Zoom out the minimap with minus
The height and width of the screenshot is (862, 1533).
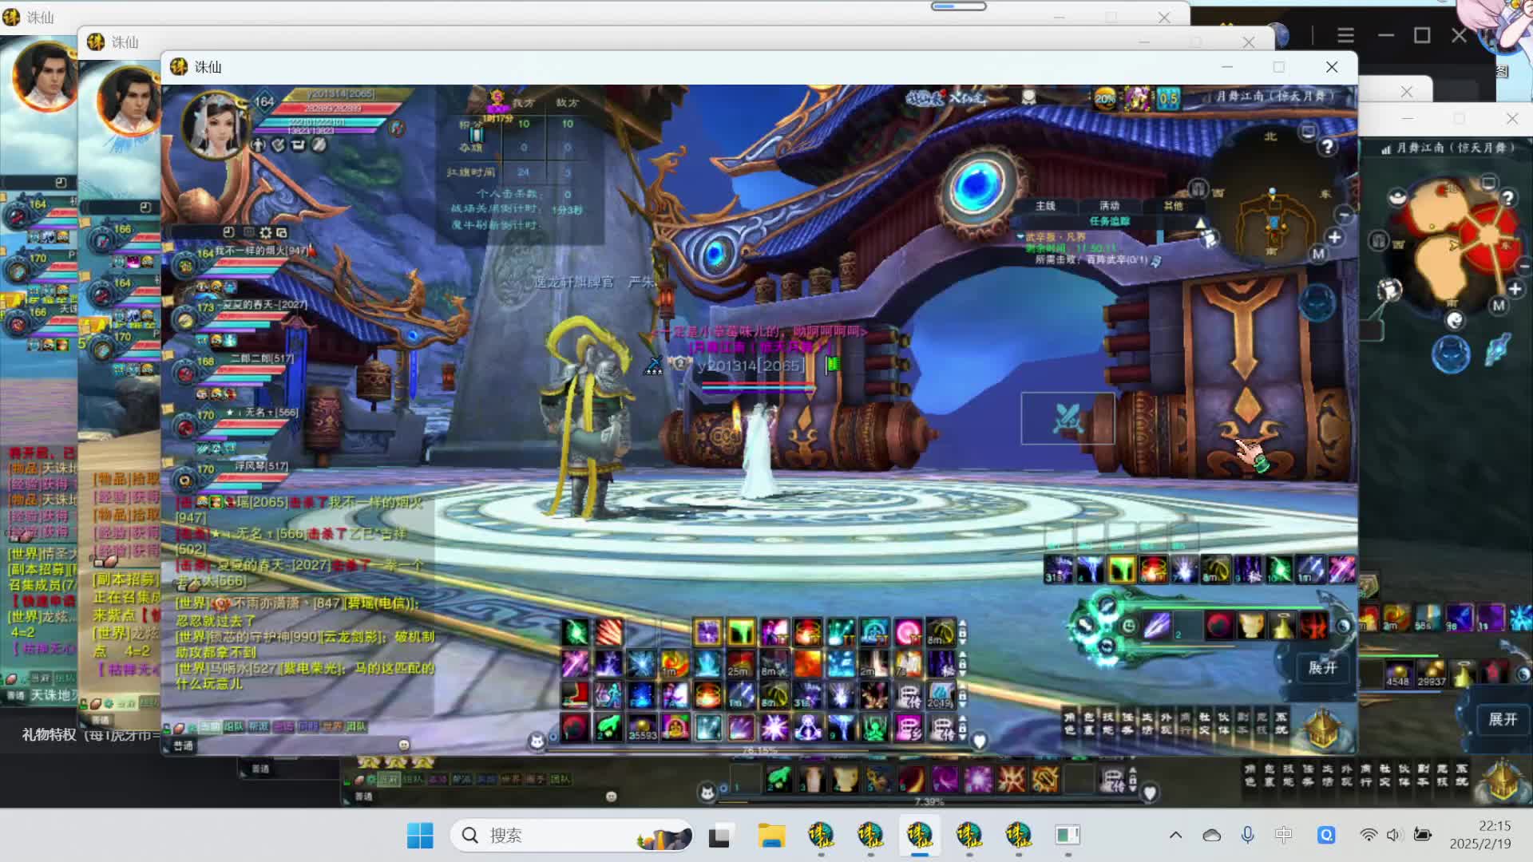click(1344, 215)
